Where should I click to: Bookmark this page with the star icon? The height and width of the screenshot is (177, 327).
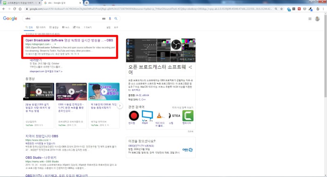coord(282,9)
